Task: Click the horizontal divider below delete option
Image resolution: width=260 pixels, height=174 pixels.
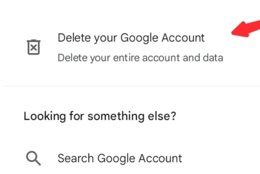Action: click(x=131, y=86)
